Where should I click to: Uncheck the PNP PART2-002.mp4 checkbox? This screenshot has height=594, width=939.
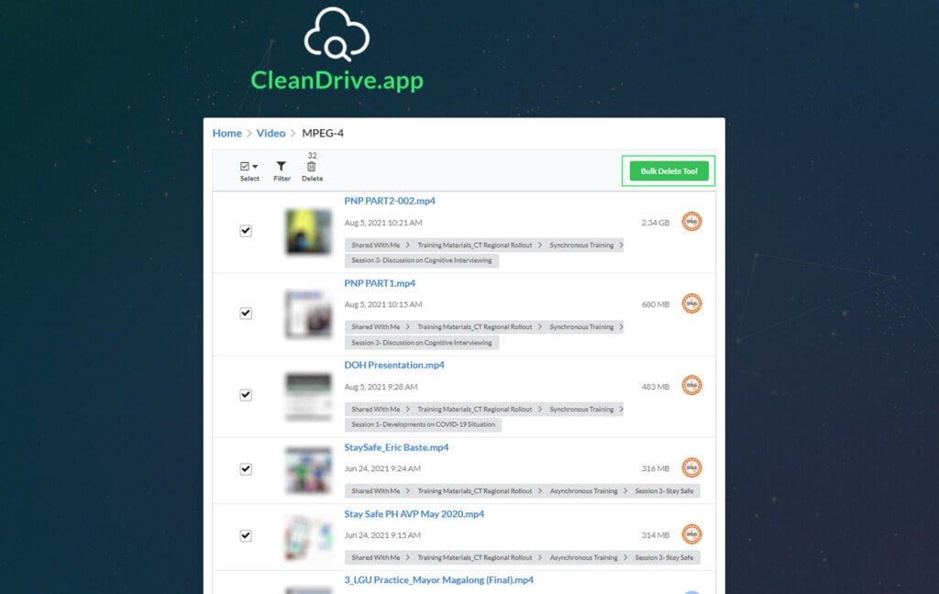(x=246, y=230)
